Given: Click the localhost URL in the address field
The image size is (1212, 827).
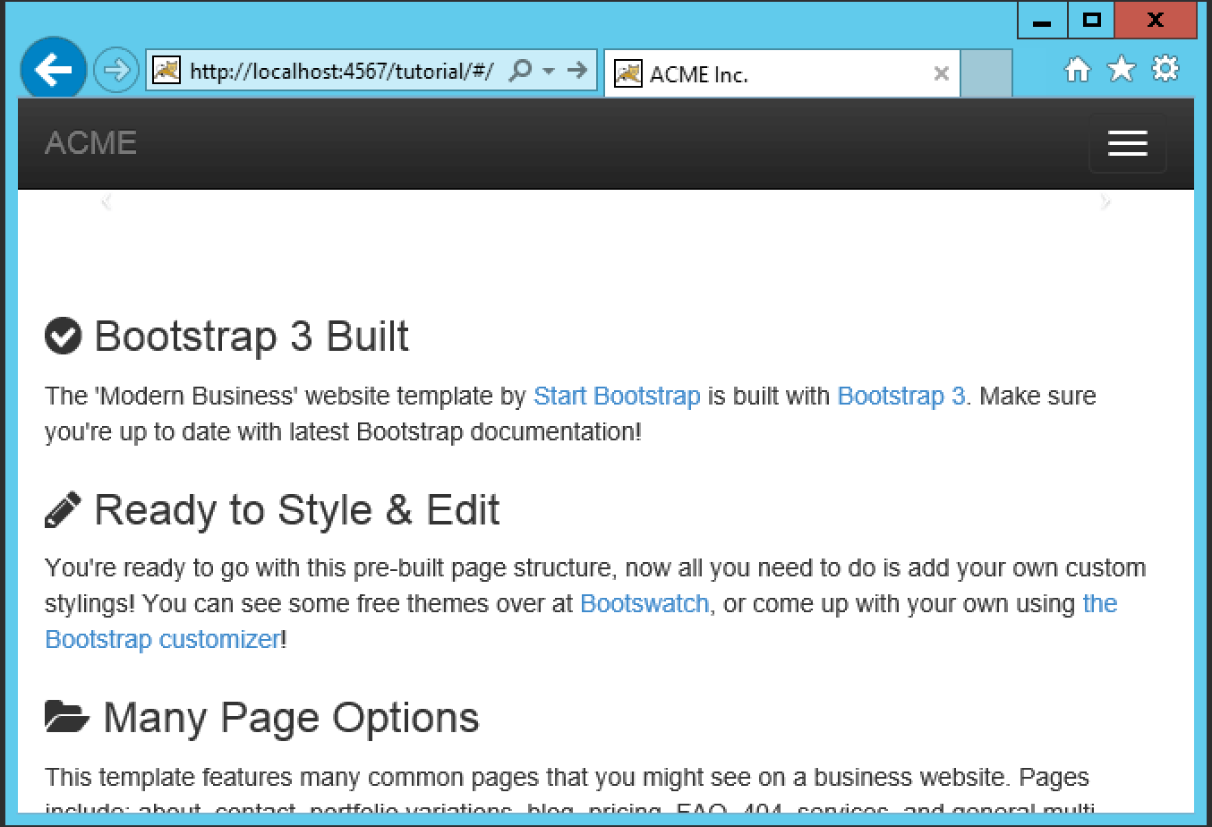Looking at the screenshot, I should click(x=341, y=72).
